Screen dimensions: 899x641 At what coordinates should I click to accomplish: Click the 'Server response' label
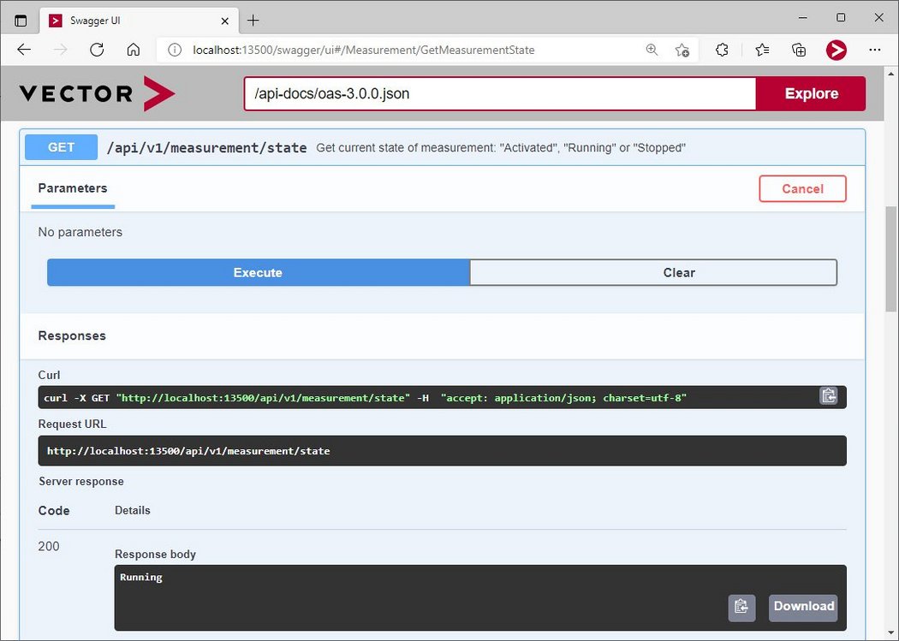(81, 481)
